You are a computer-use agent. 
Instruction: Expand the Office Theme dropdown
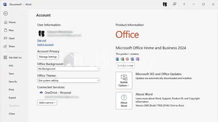(x=68, y=81)
